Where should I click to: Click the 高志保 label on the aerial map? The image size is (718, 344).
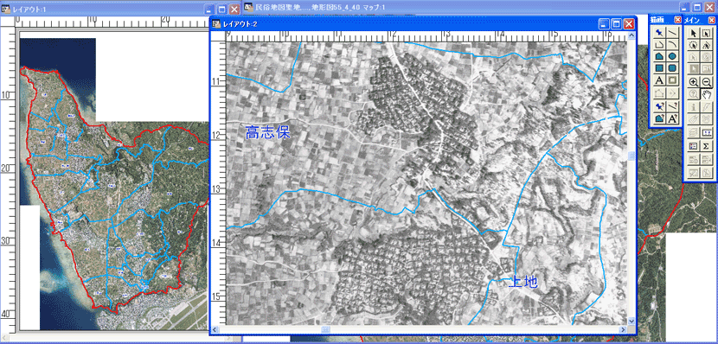(267, 133)
